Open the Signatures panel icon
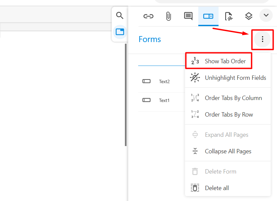The height and width of the screenshot is (201, 277). click(229, 16)
